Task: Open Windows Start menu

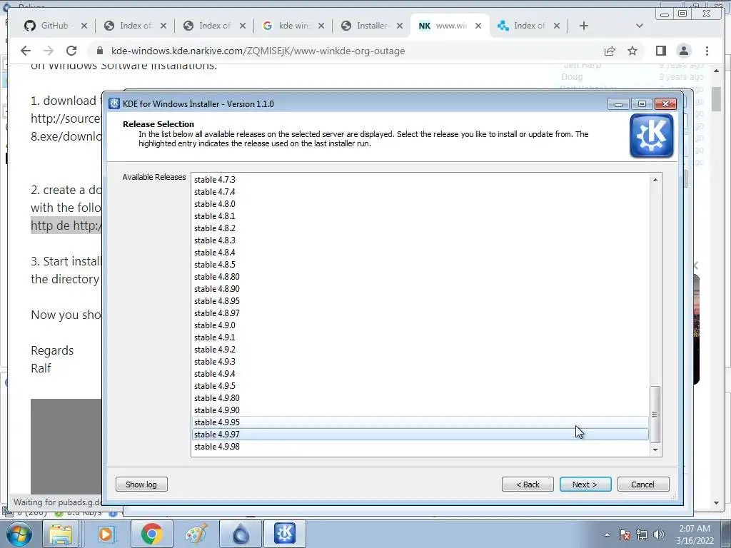Action: [19, 534]
